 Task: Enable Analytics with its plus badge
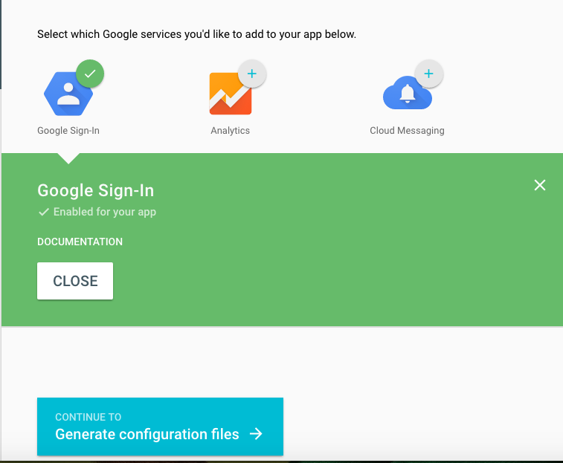pos(252,74)
